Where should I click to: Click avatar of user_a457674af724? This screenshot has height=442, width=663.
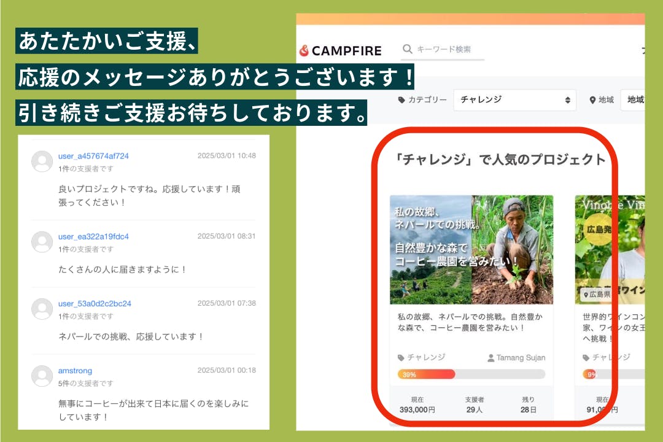point(42,161)
